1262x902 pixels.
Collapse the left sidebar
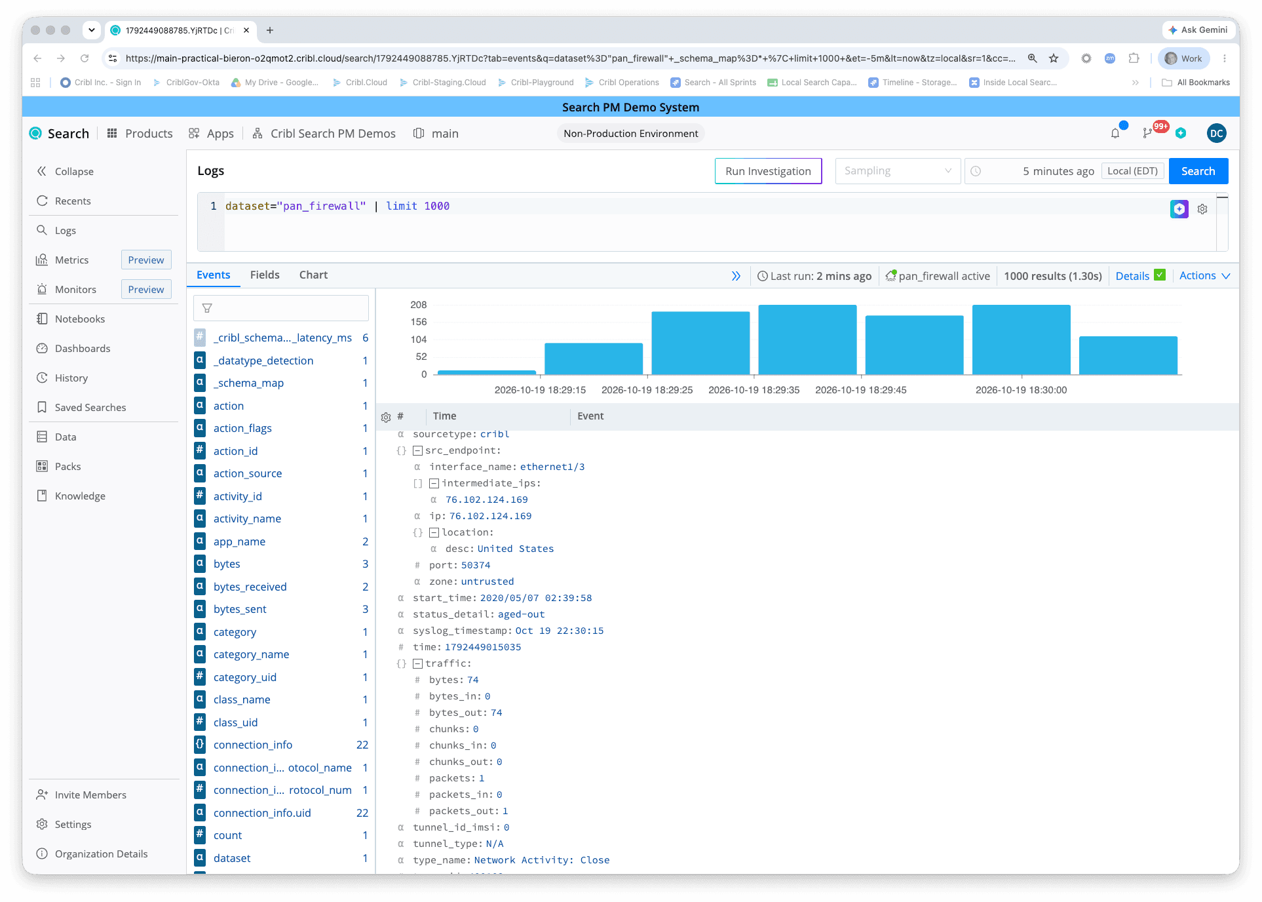point(66,171)
